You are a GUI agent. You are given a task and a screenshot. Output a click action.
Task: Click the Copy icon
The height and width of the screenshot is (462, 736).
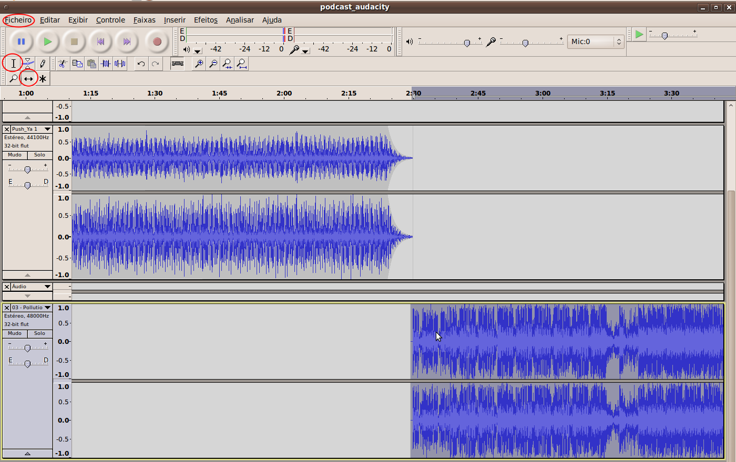(x=77, y=64)
